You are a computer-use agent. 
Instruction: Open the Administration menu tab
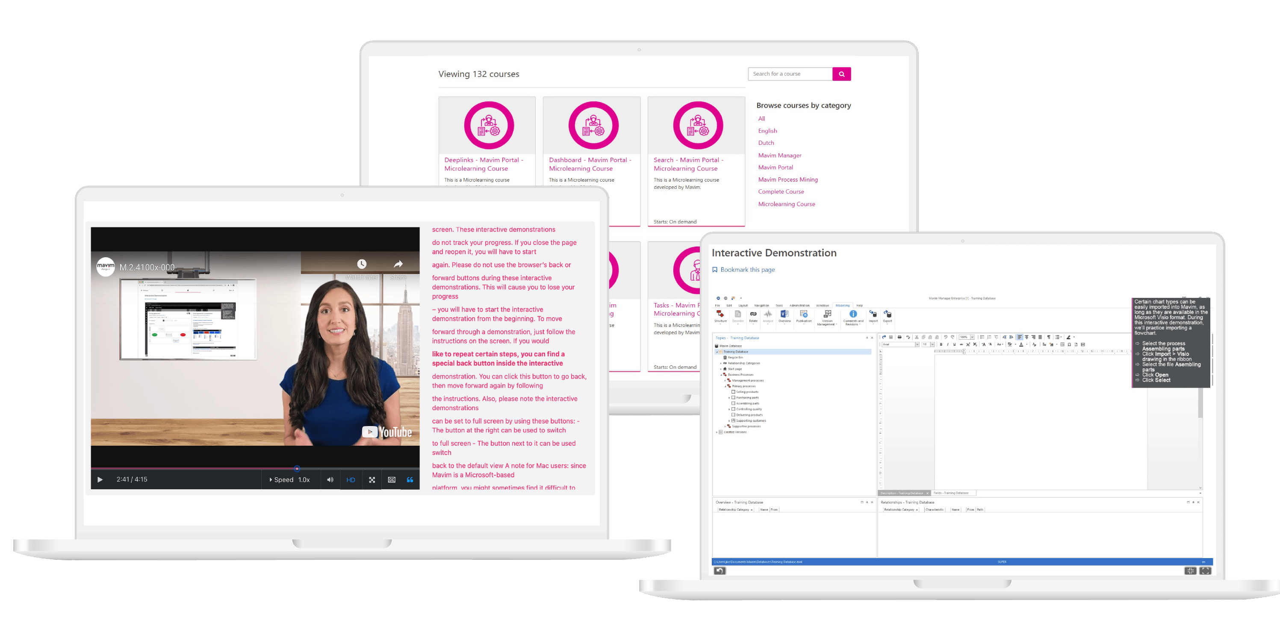coord(799,306)
